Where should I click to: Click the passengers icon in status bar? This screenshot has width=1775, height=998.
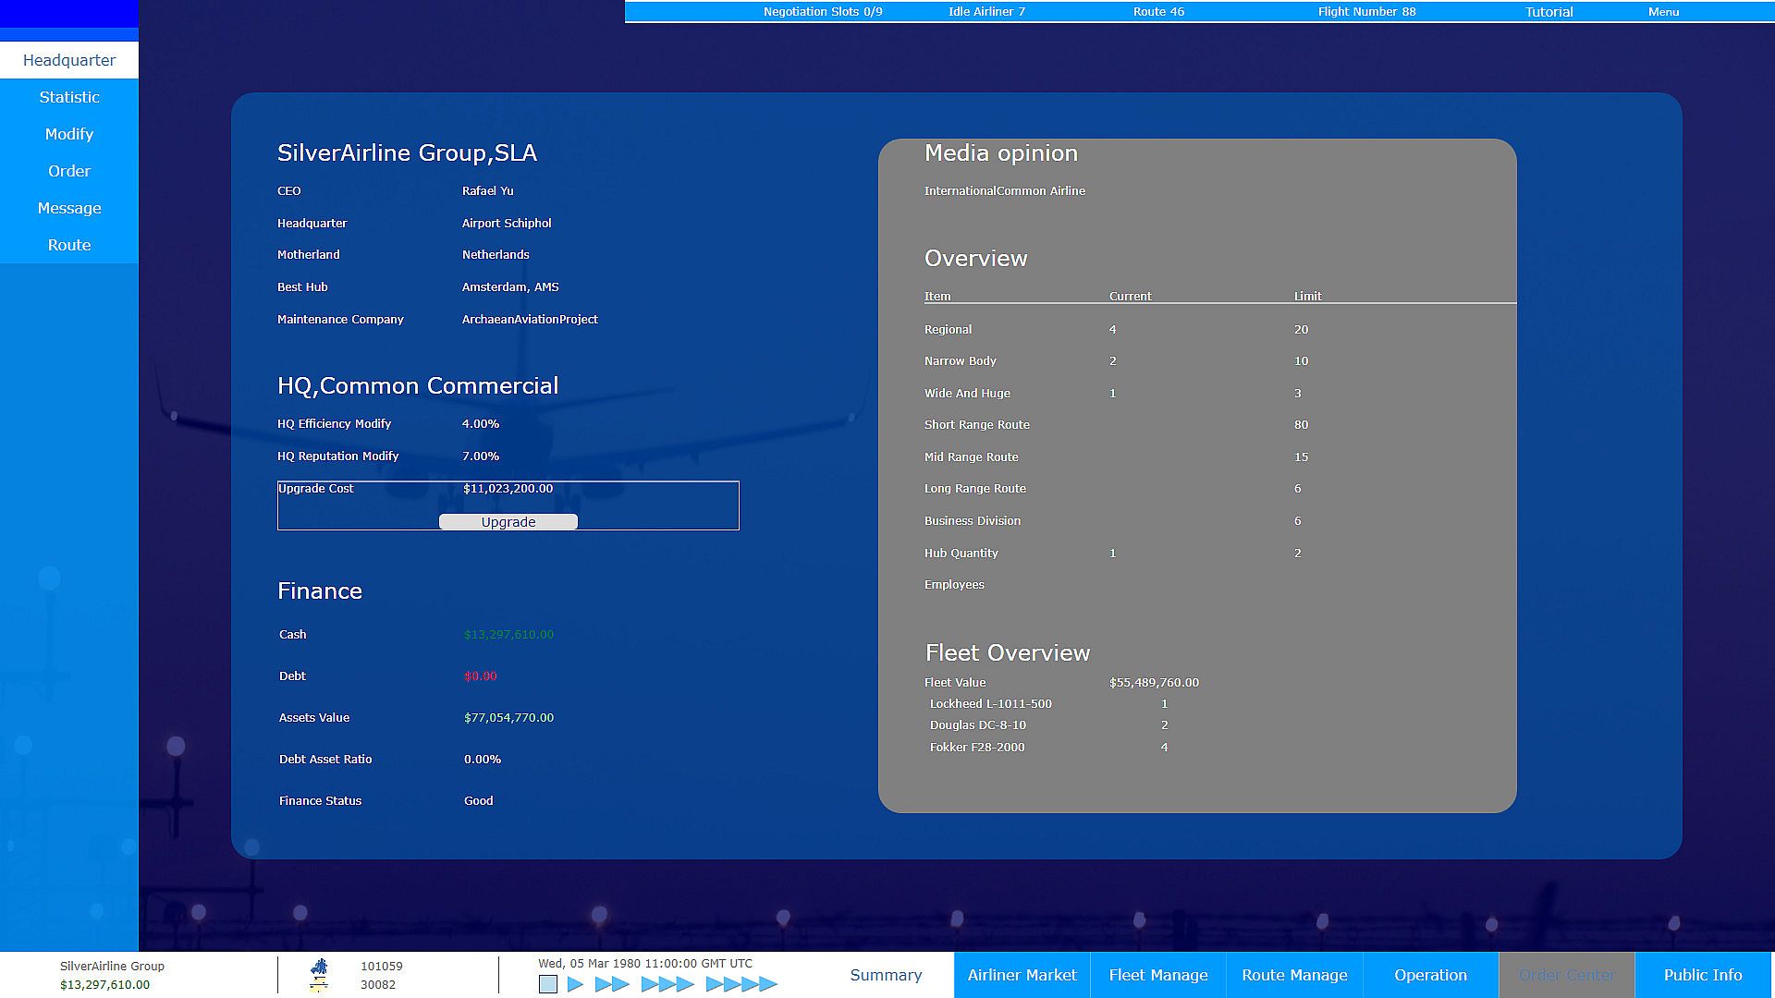320,967
